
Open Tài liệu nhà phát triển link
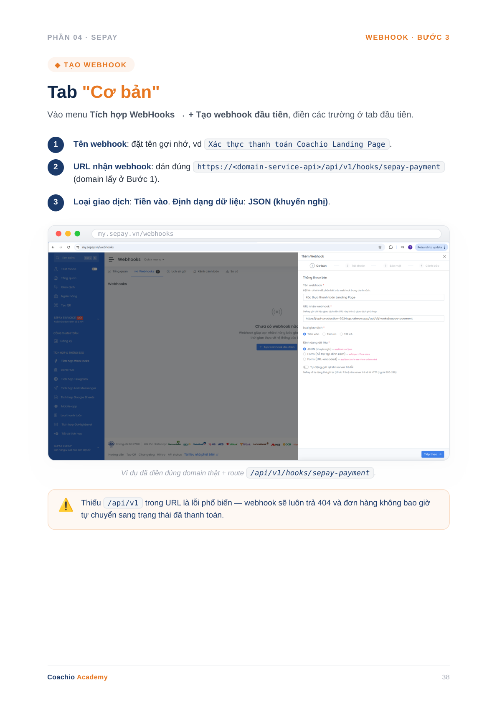(201, 455)
